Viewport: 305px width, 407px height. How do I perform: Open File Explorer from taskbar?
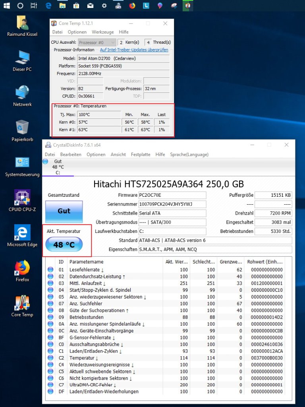[62, 6]
